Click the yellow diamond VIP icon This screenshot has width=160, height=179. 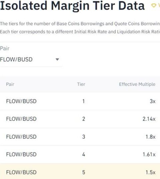(x=154, y=5)
